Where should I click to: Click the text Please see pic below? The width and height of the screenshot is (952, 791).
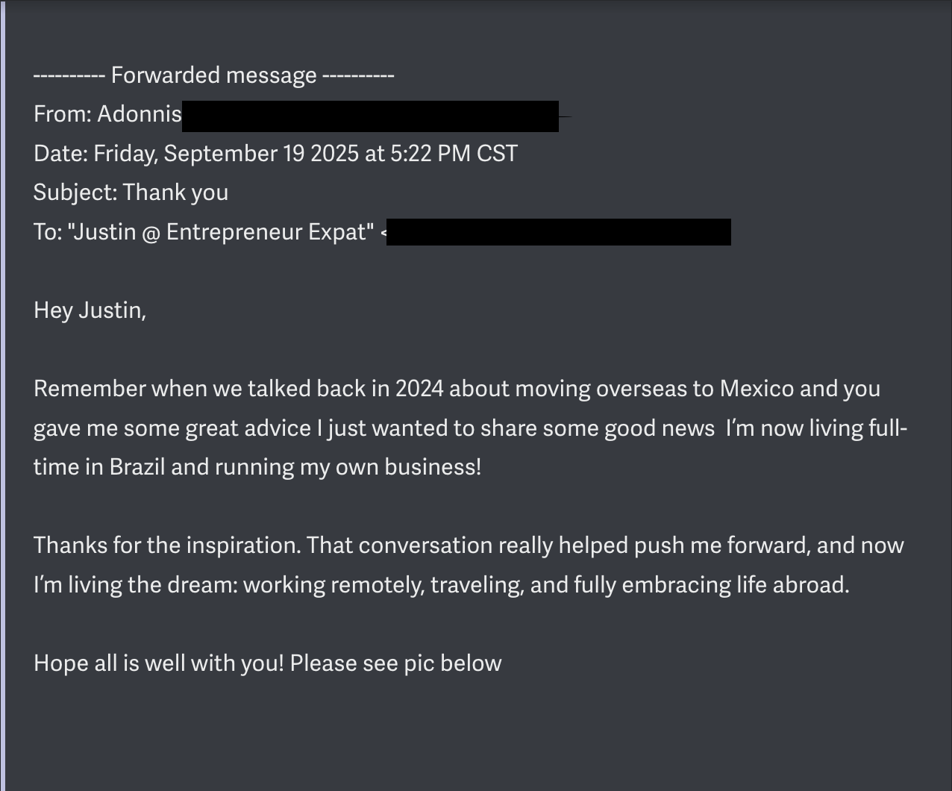tap(395, 663)
